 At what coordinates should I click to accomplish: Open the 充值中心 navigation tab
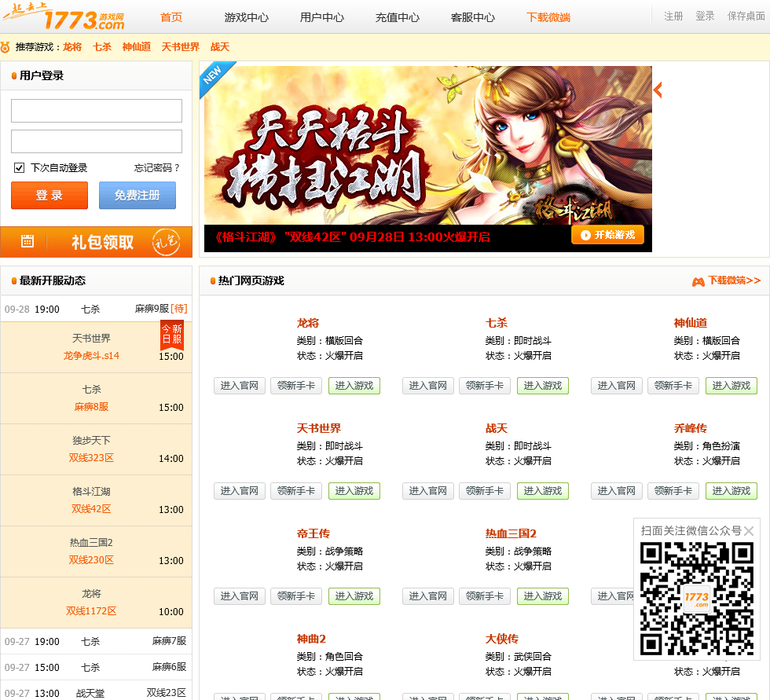click(398, 17)
